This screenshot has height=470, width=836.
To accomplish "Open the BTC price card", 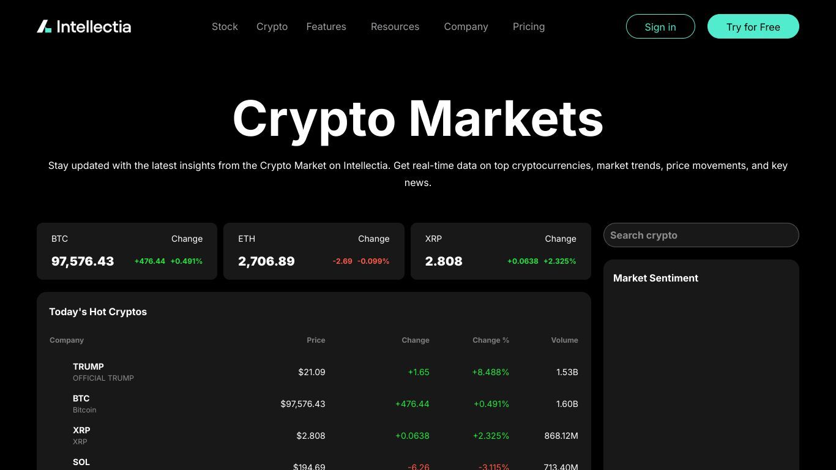I will tap(127, 251).
